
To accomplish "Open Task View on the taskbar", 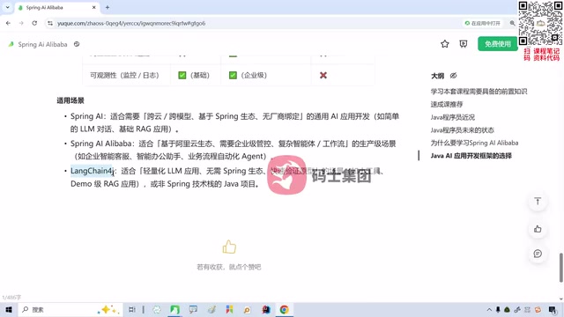I will [132, 309].
